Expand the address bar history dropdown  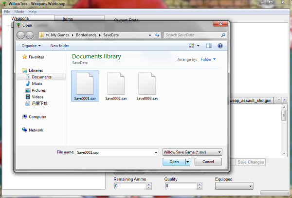150,35
